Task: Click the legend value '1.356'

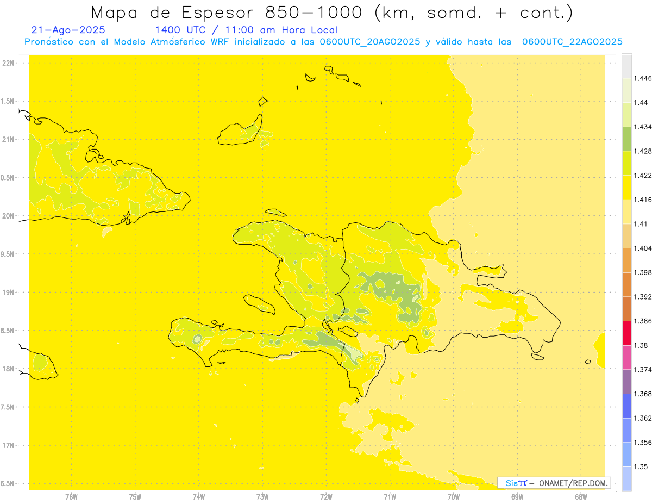Action: tap(643, 443)
